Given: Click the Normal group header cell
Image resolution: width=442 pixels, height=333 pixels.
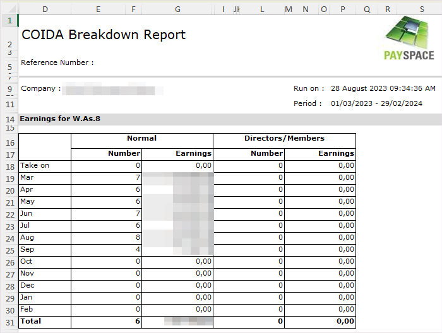Looking at the screenshot, I should [x=141, y=139].
